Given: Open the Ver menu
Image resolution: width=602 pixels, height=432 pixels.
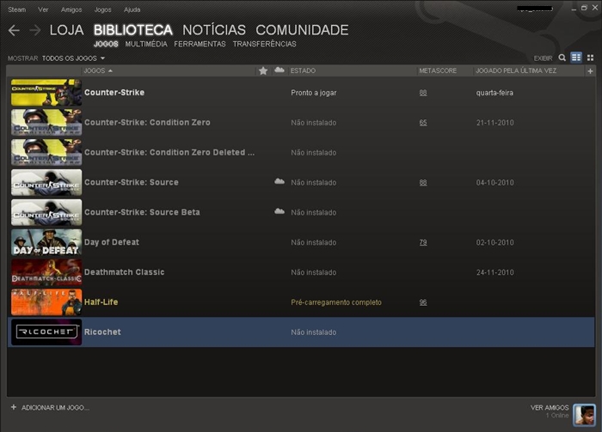Looking at the screenshot, I should click(x=43, y=9).
